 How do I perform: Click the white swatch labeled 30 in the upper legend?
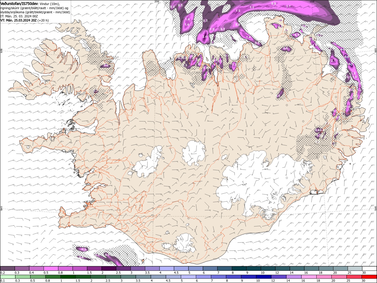pos(369,269)
